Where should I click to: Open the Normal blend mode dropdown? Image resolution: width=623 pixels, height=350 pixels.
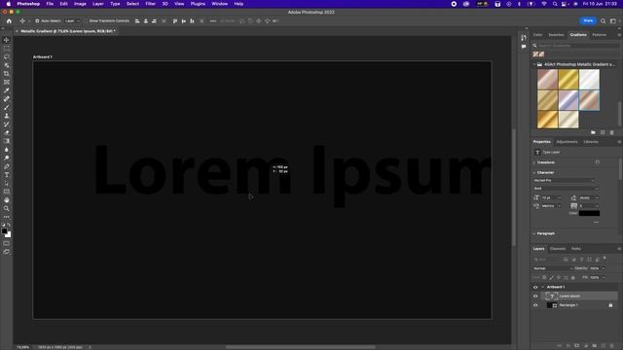(553, 268)
